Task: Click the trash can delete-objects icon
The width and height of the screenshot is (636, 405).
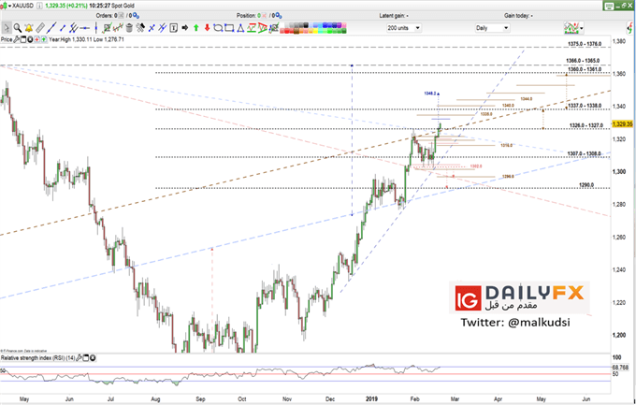Action: point(129,28)
